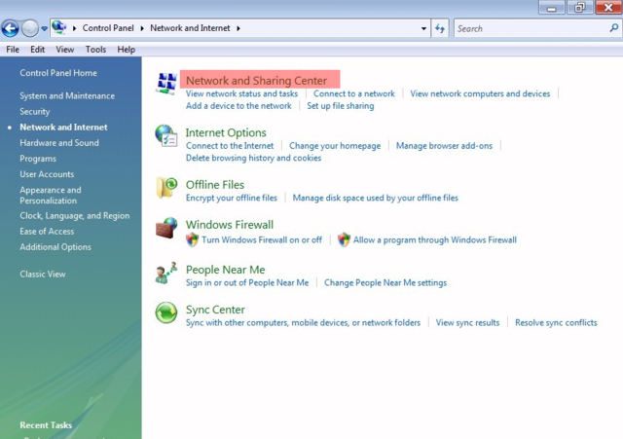Expand the root breadcrumb arrow before Control Panel

[74, 28]
